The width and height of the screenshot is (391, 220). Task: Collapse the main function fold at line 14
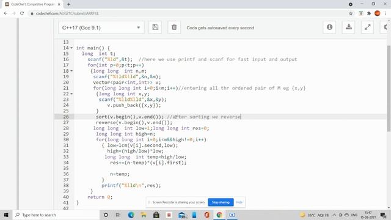pos(71,48)
